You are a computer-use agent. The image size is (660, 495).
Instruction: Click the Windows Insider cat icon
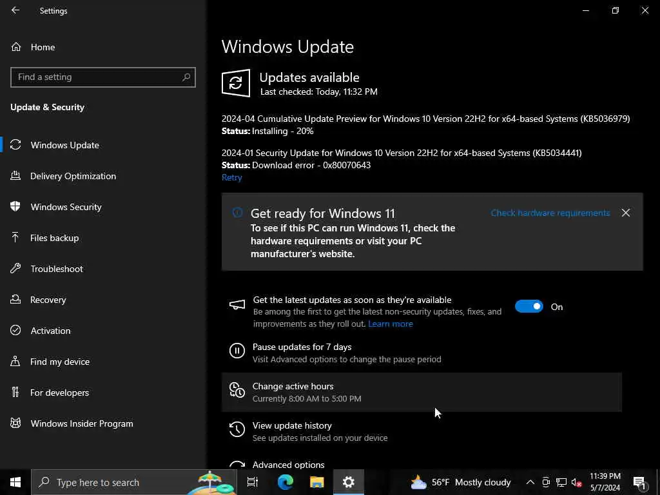[x=15, y=423]
